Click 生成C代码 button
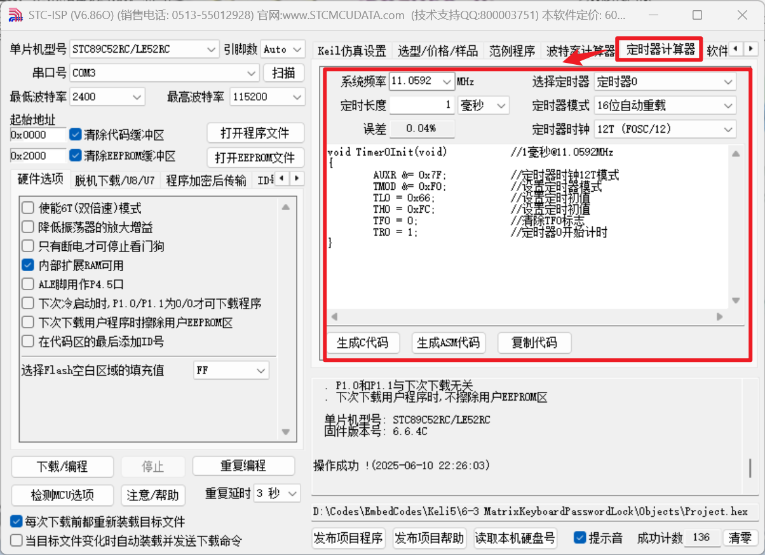This screenshot has width=765, height=555. point(363,343)
